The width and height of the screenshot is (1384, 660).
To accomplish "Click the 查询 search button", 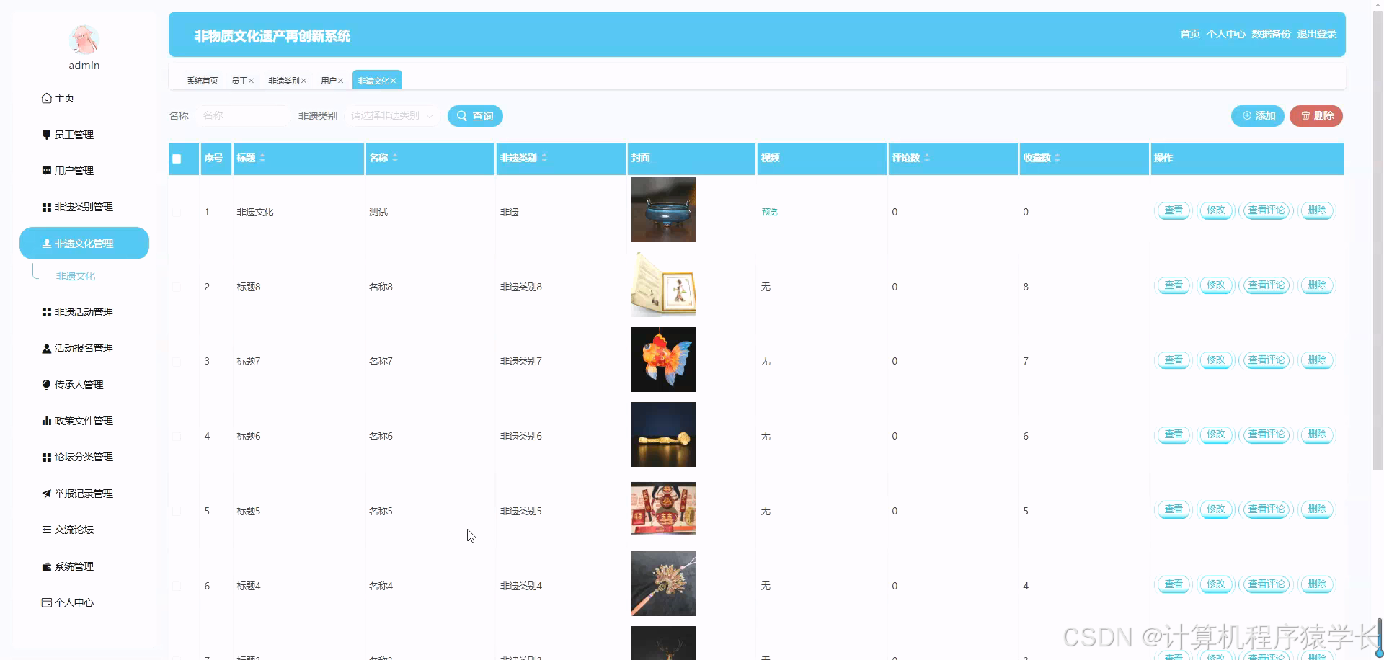I will point(475,116).
